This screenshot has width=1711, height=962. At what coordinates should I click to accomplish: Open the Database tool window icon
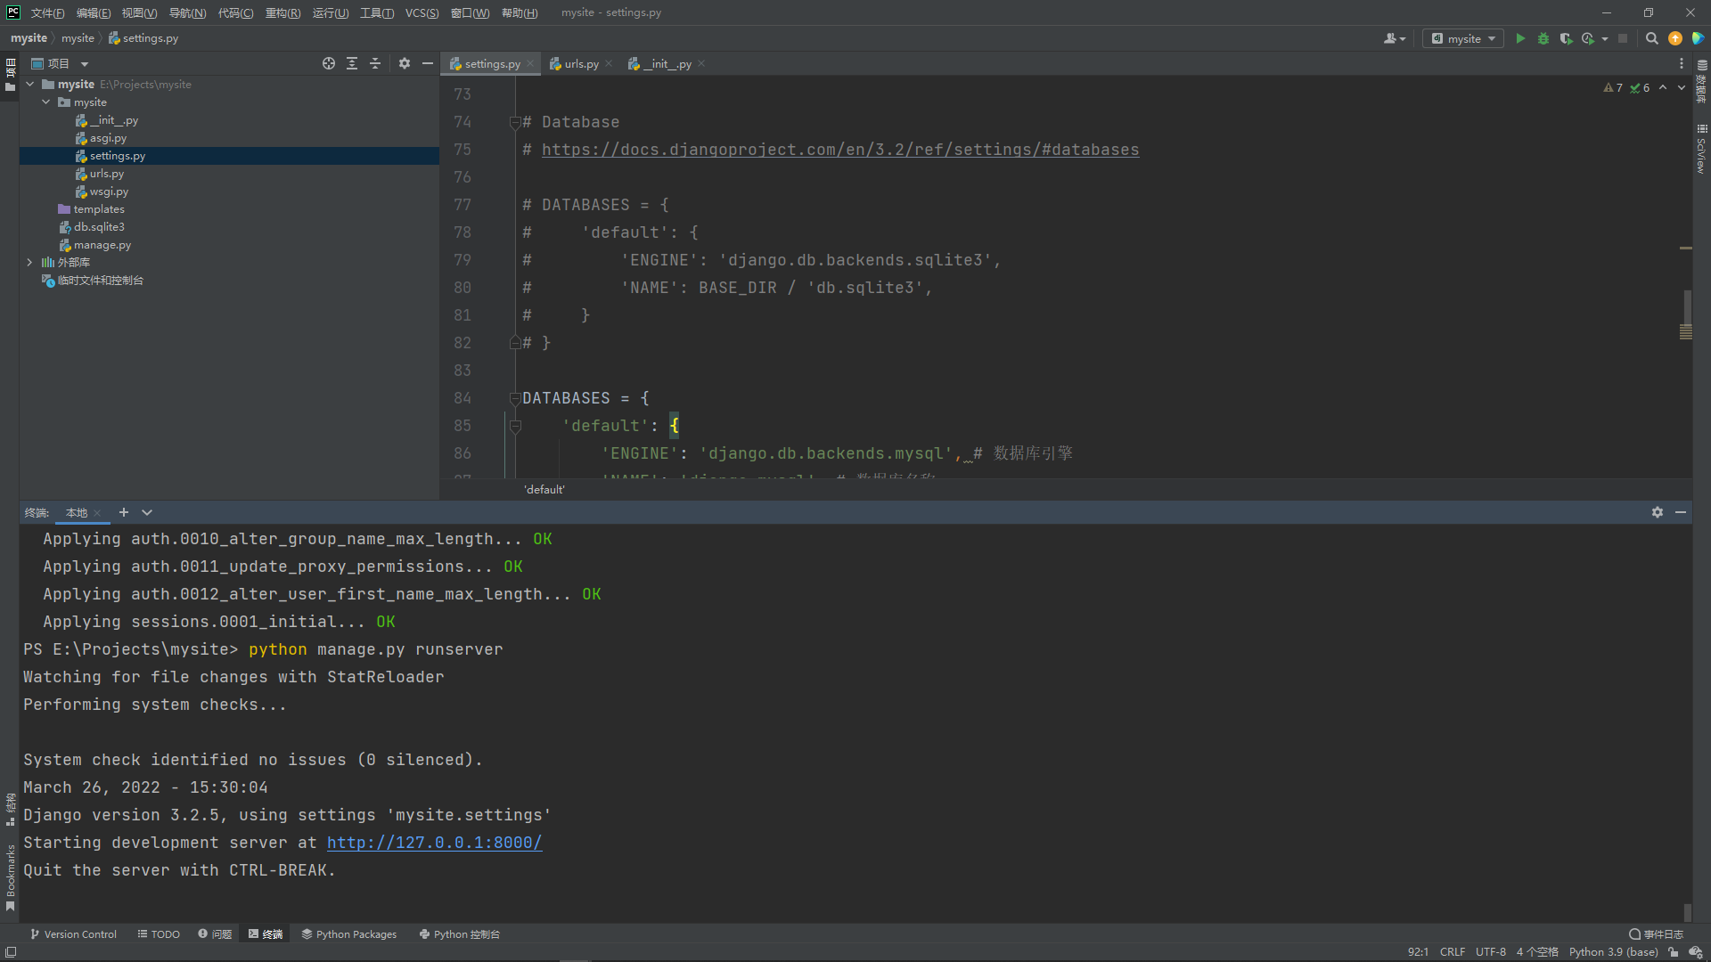(x=1701, y=81)
